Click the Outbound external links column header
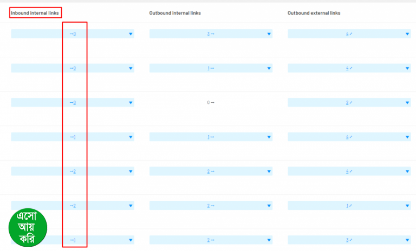416x251 pixels. click(x=314, y=12)
